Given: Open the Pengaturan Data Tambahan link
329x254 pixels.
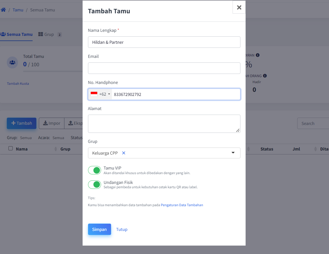Looking at the screenshot, I should point(182,205).
